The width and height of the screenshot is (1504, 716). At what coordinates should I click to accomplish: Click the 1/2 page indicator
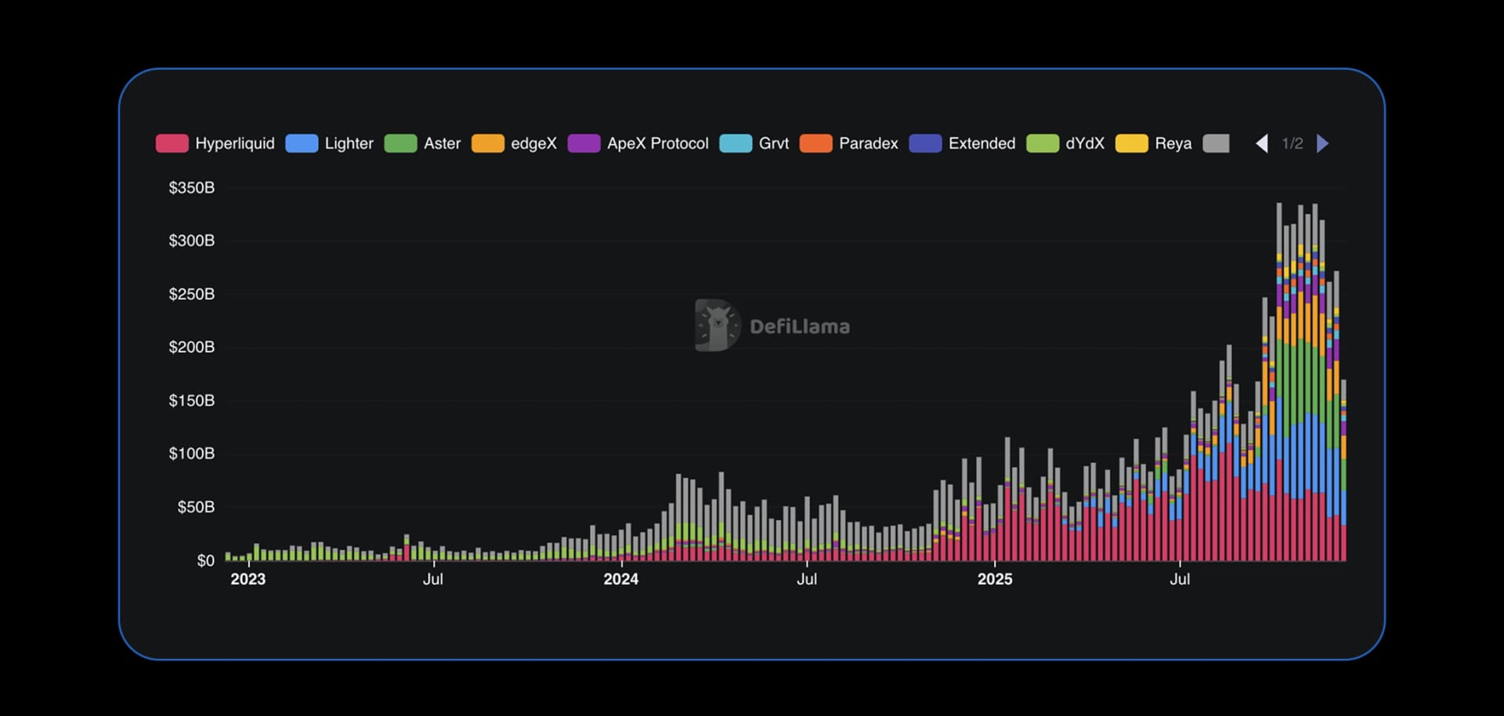click(1293, 143)
